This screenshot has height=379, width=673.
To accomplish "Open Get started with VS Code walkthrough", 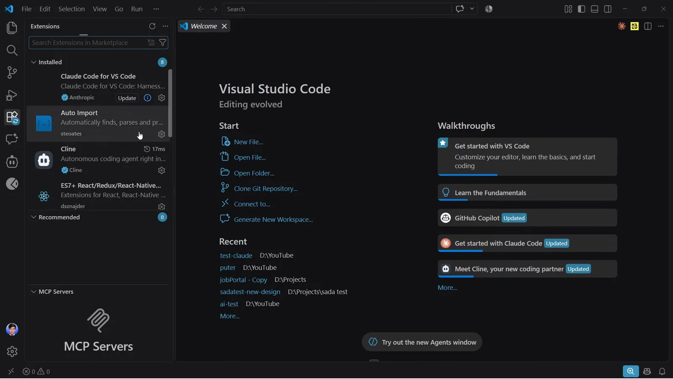I will (x=527, y=157).
